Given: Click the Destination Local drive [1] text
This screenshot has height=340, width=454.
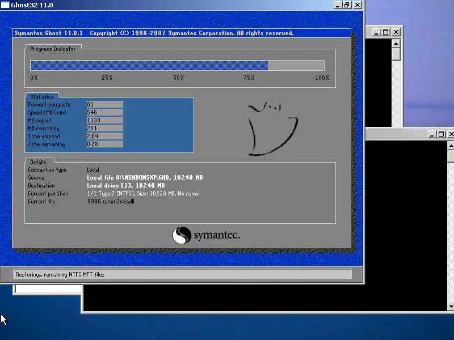Looking at the screenshot, I should click(x=125, y=186).
